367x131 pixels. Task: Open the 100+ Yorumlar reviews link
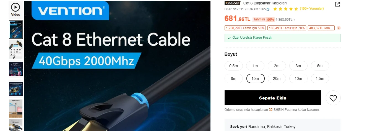pos(312,9)
